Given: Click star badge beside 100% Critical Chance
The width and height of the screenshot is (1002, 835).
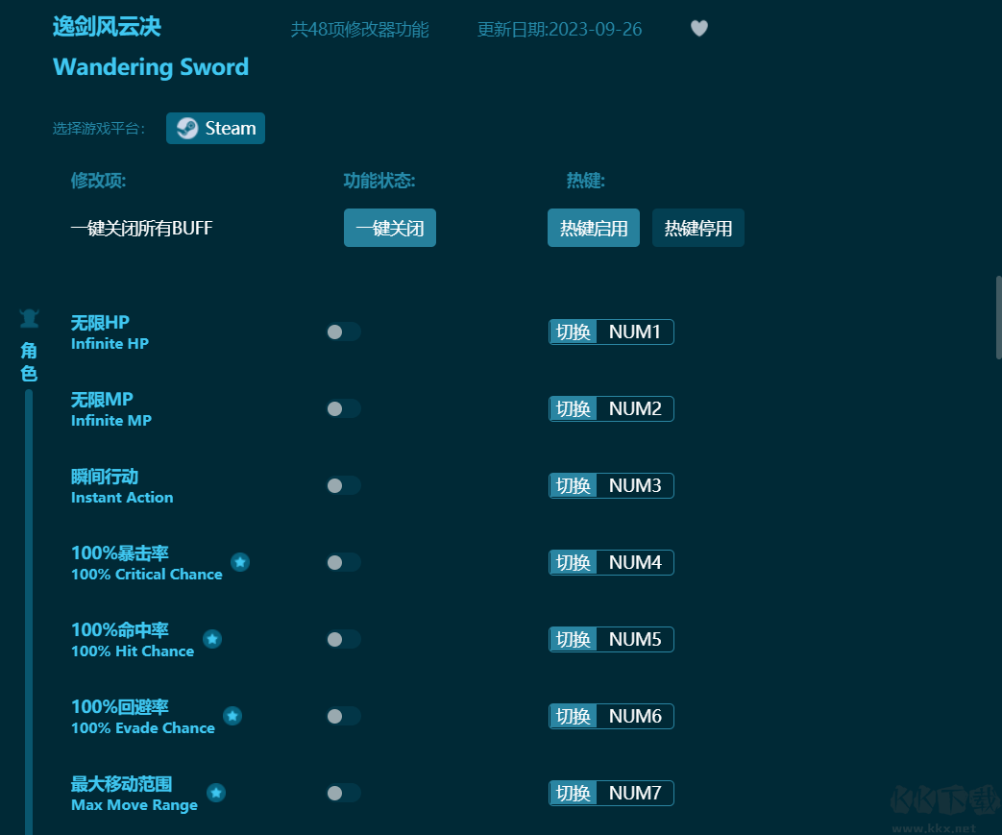Looking at the screenshot, I should (240, 562).
